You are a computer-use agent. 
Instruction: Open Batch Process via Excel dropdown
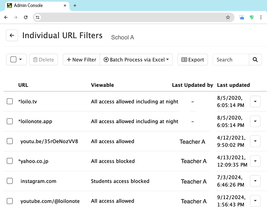tap(136, 59)
